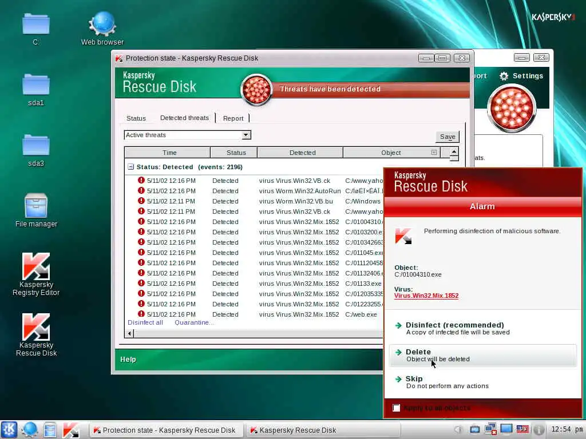Image resolution: width=586 pixels, height=439 pixels.
Task: Click the network tray icon with red mark
Action: coord(490,429)
